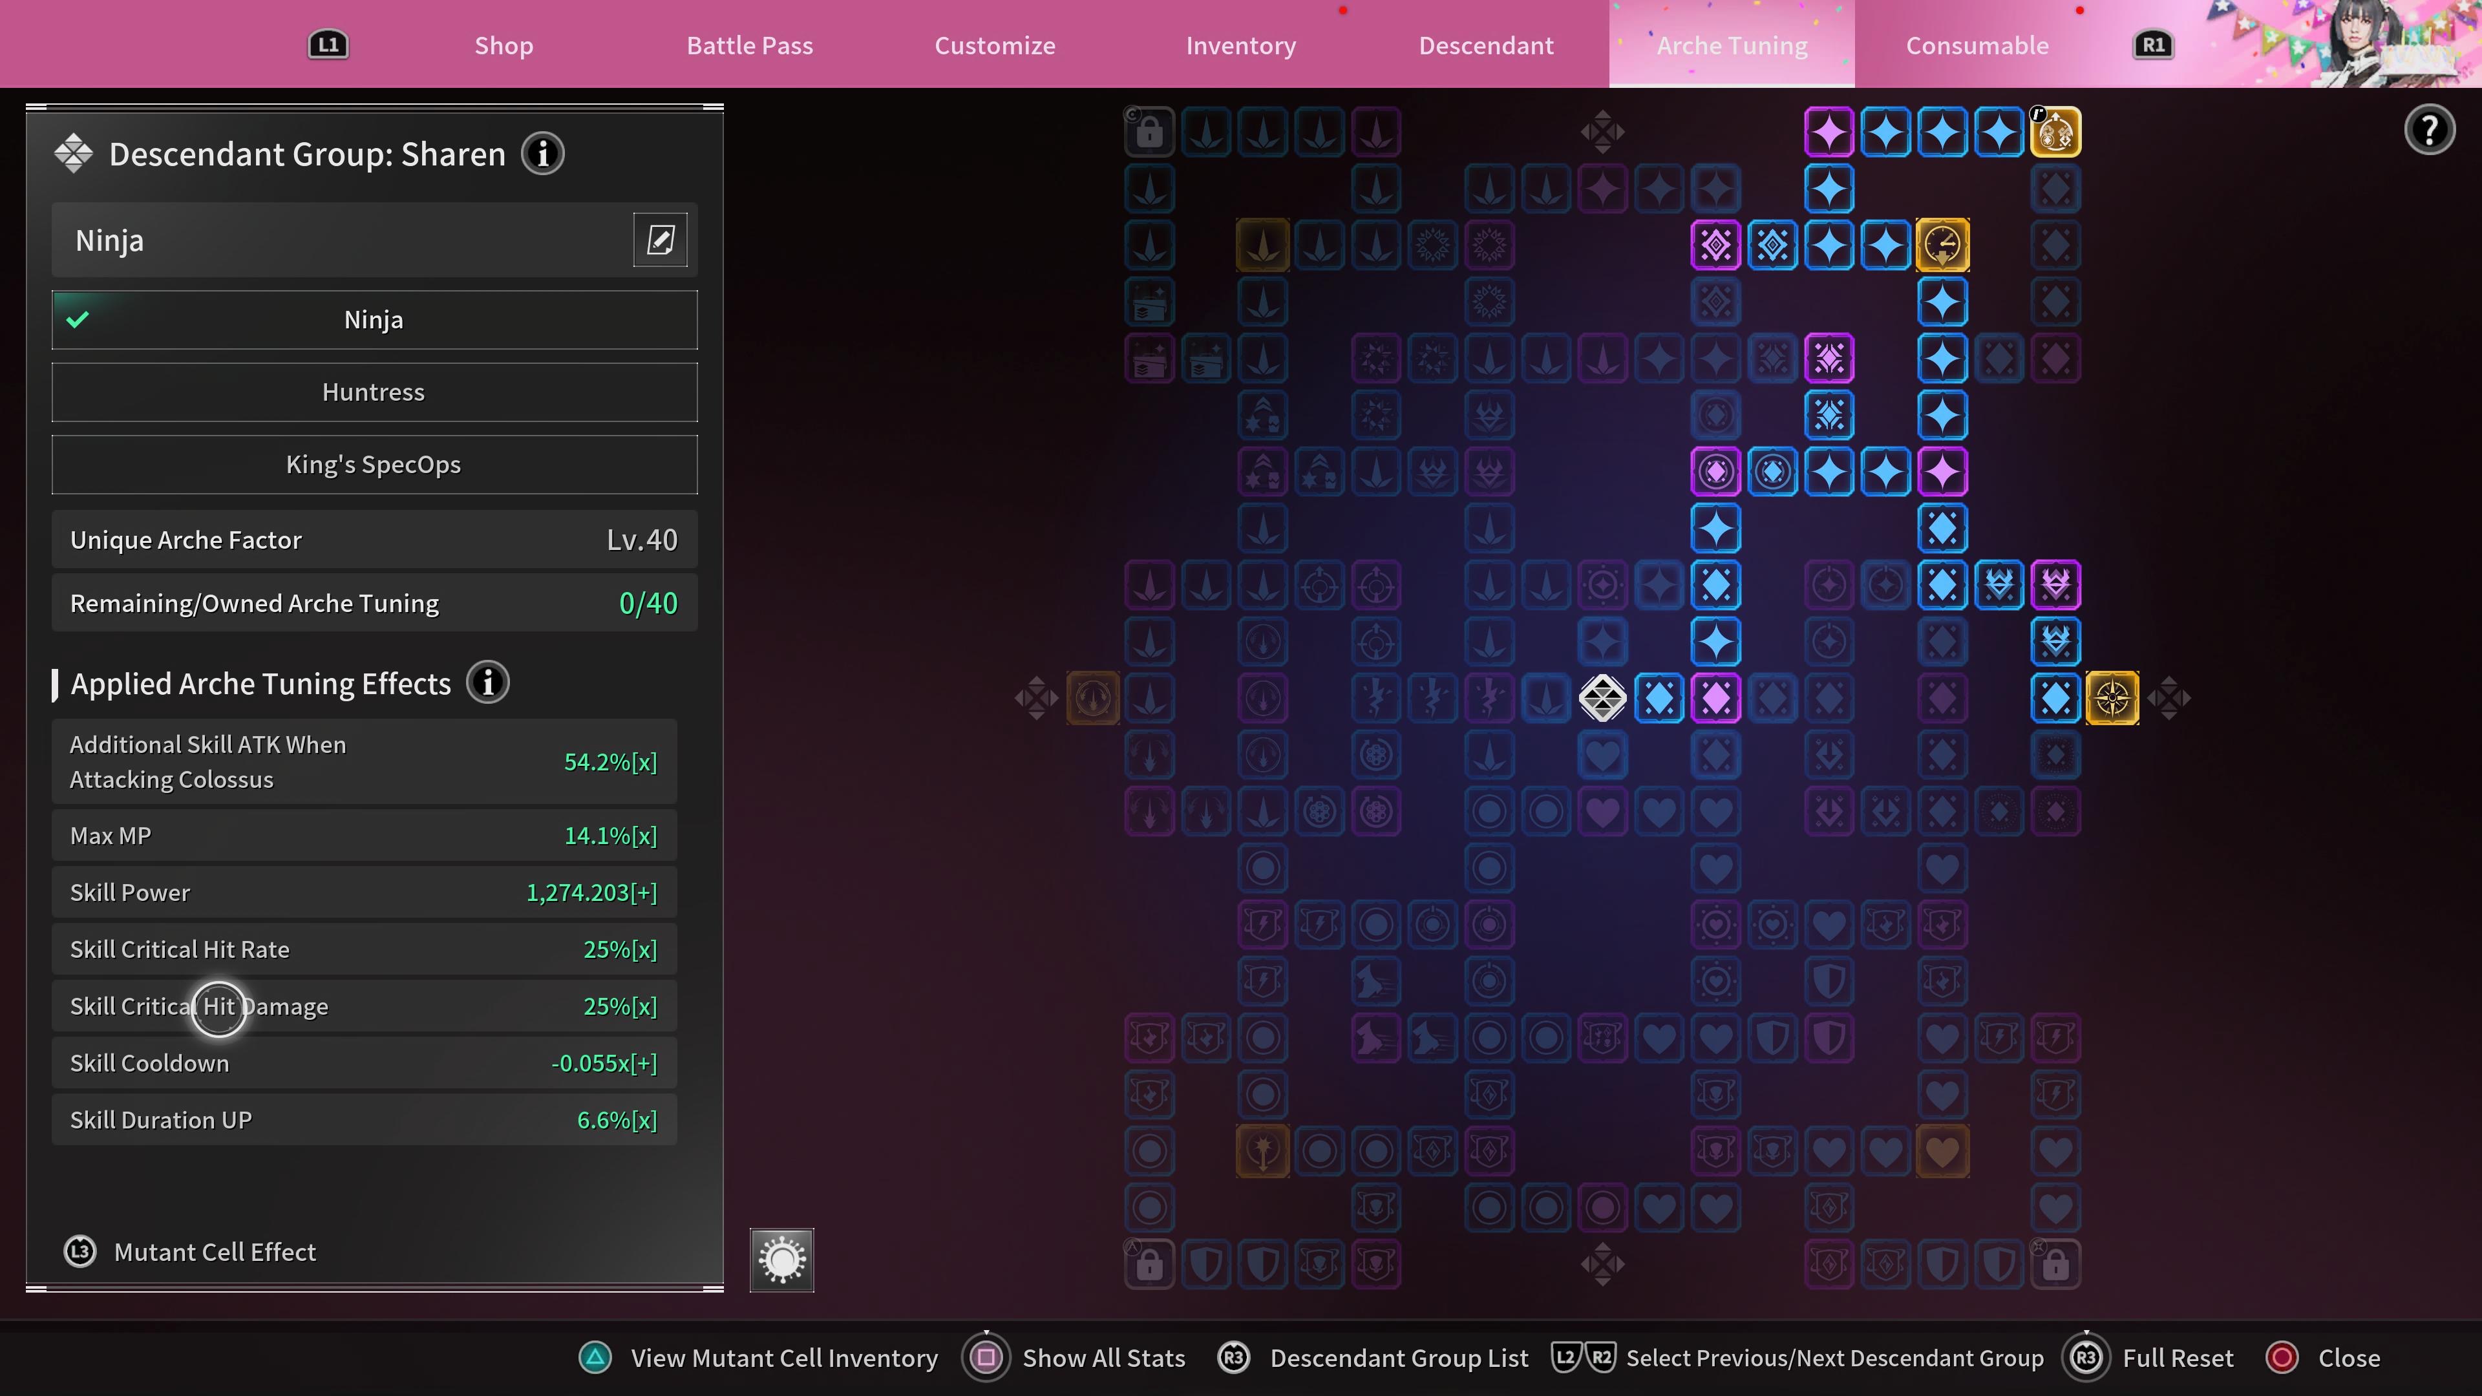The width and height of the screenshot is (2482, 1396).
Task: Click Select Previous/Next Descendant Group label
Action: (x=1834, y=1357)
